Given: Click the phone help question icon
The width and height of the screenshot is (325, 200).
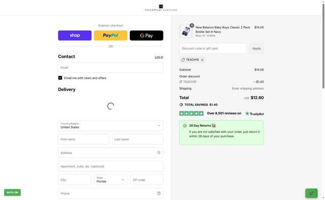Looking at the screenshot, I should point(159,193).
